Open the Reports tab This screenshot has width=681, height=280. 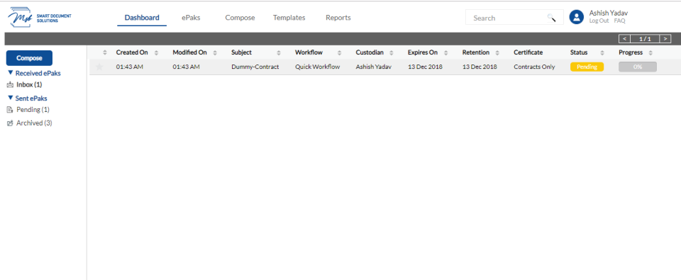tap(338, 18)
